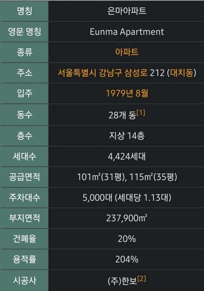Click the 지상 14층 floor count value

click(127, 136)
